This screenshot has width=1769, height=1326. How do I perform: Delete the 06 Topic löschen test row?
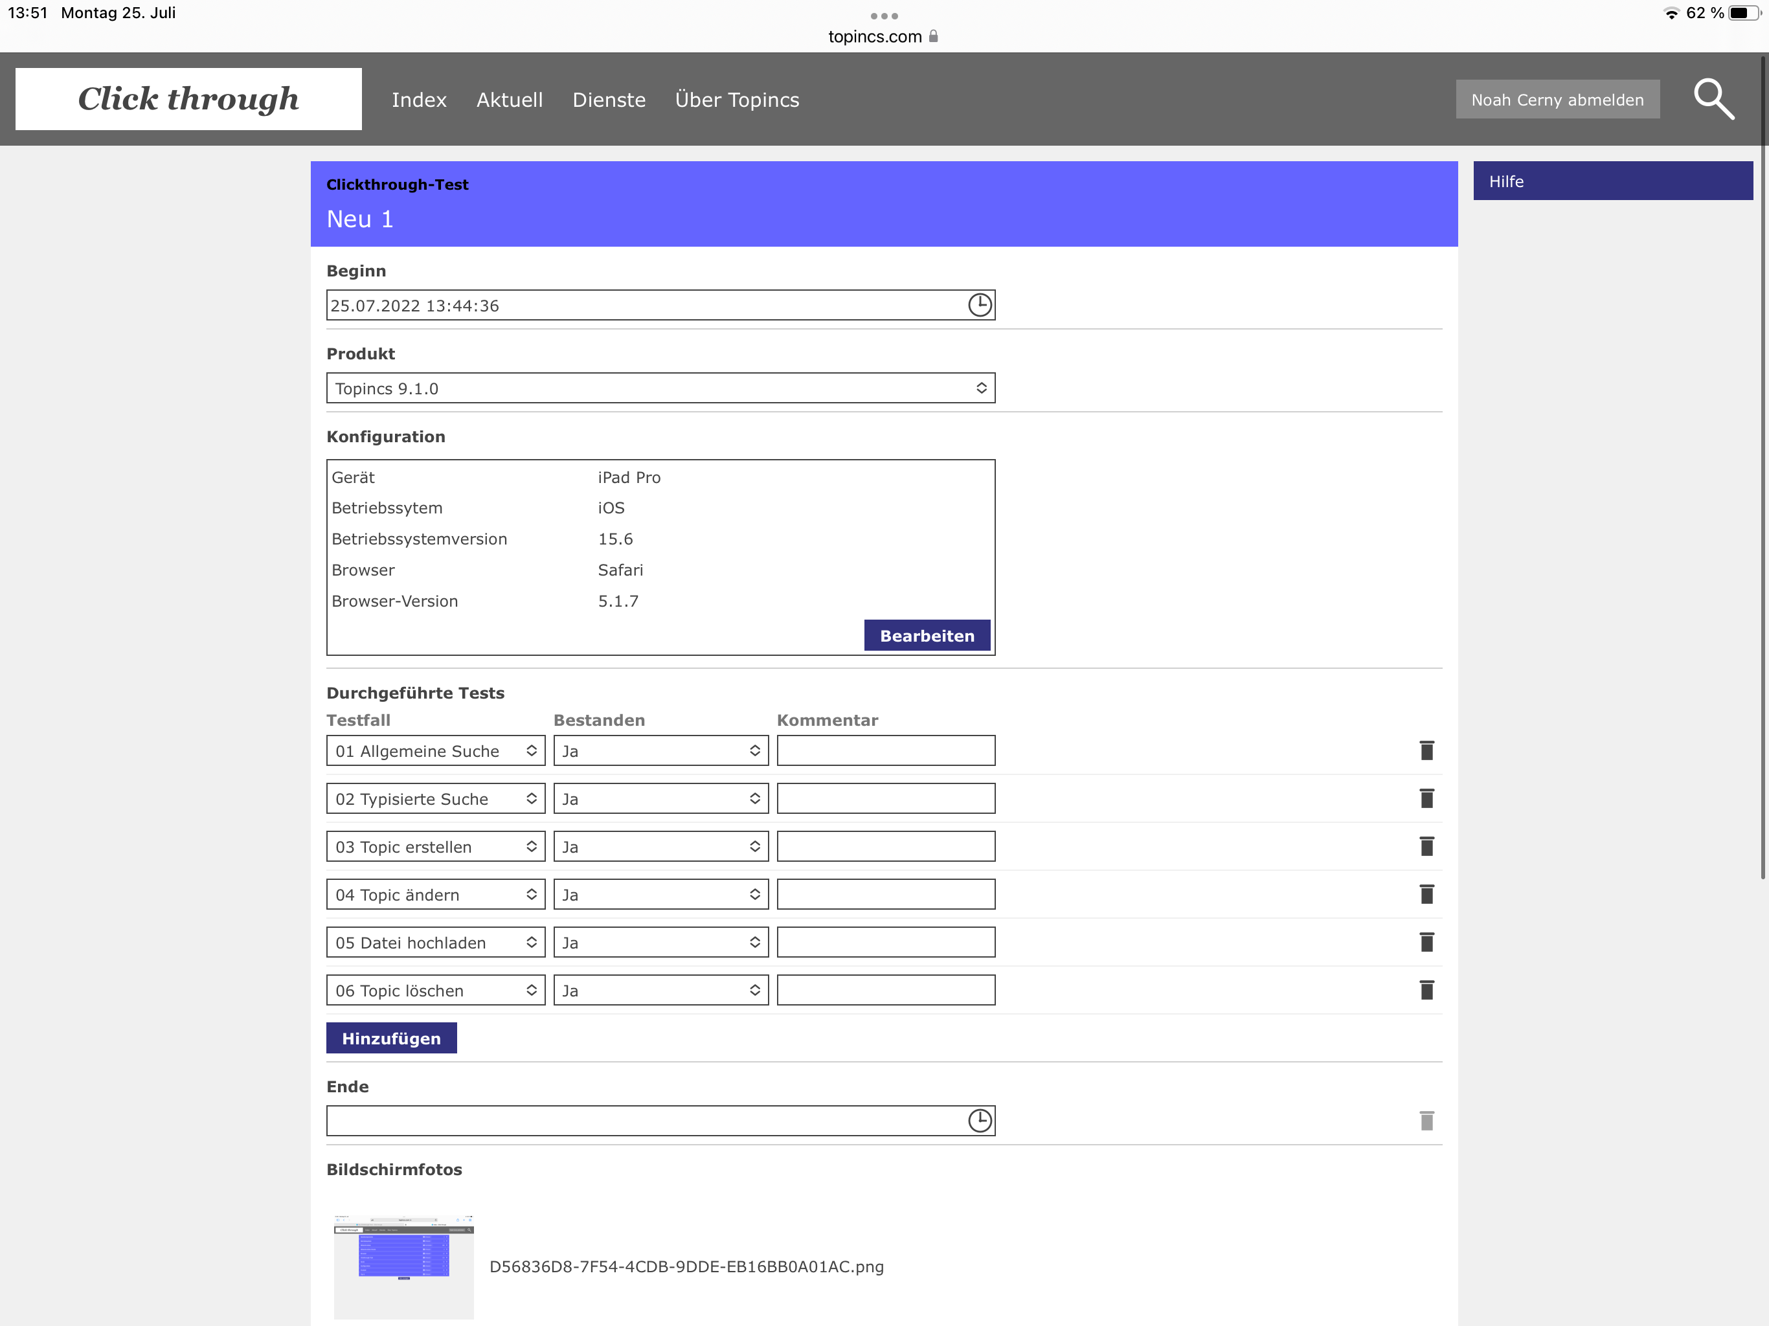tap(1426, 990)
